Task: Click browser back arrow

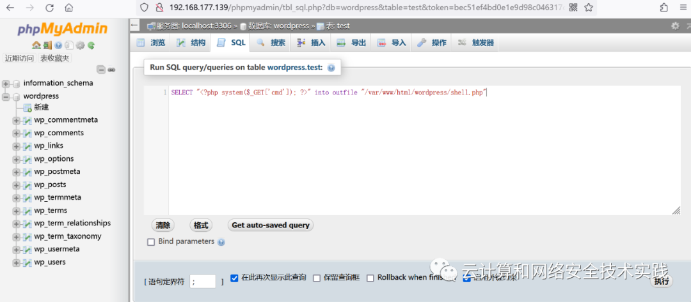Action: (10, 8)
